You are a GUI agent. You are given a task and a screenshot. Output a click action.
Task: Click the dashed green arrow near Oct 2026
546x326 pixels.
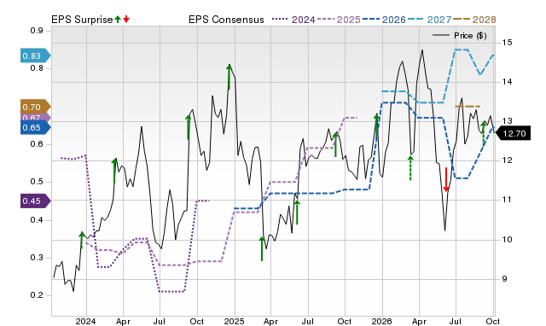[484, 134]
